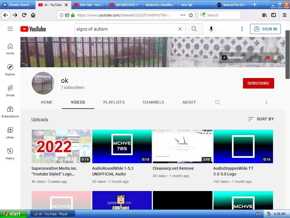The width and height of the screenshot is (290, 218).
Task: Click the page vertical scrollbar thumb
Action: point(288,54)
